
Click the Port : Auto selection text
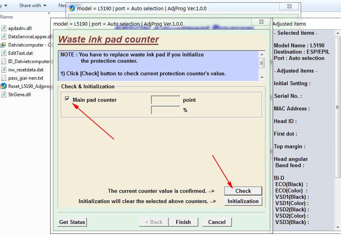click(x=299, y=58)
